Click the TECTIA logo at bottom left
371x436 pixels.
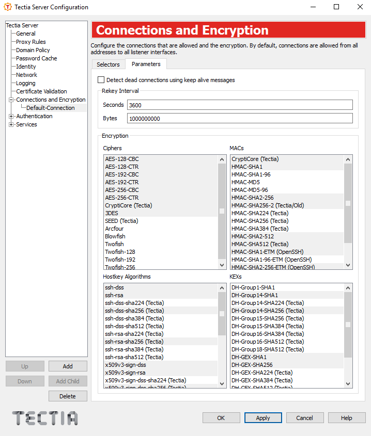pyautogui.click(x=44, y=418)
